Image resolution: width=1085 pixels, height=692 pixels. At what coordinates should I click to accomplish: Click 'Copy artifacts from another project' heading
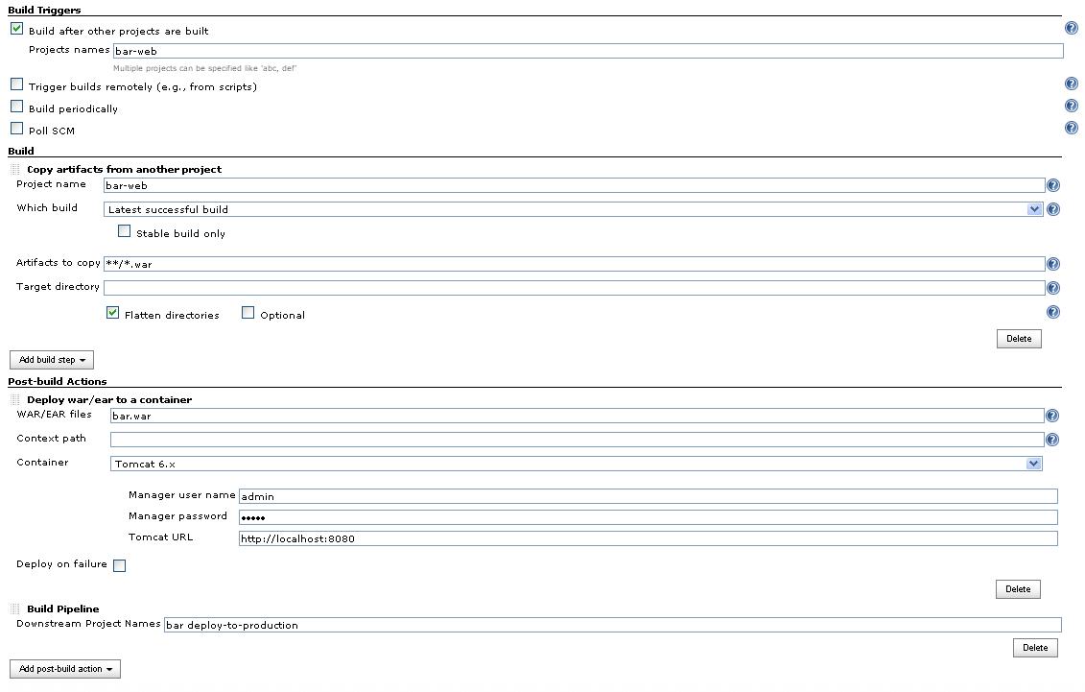[124, 170]
